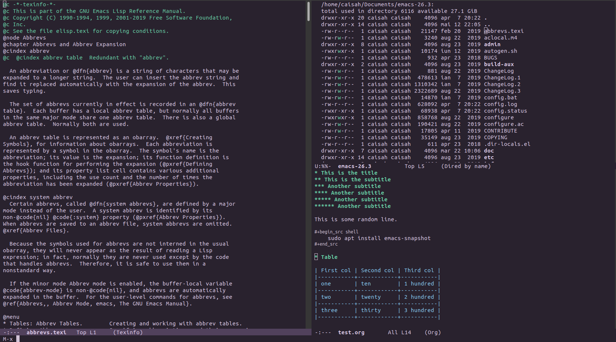Click the test.org mode line status flags

323,332
